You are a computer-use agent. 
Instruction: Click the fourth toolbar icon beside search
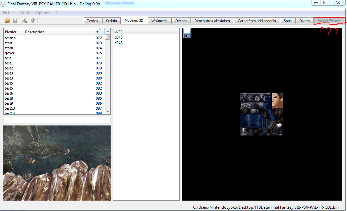(33, 20)
